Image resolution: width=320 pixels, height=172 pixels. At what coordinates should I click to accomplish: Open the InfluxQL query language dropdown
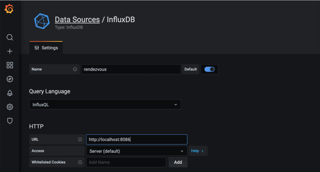click(x=105, y=105)
